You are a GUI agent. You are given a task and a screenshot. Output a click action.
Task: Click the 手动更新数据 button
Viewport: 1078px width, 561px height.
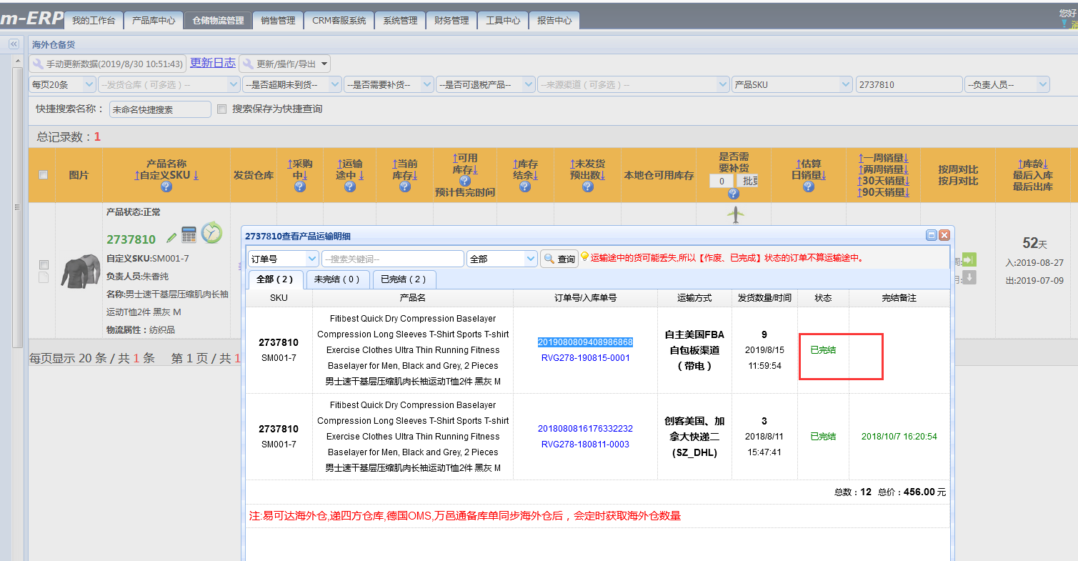click(108, 64)
